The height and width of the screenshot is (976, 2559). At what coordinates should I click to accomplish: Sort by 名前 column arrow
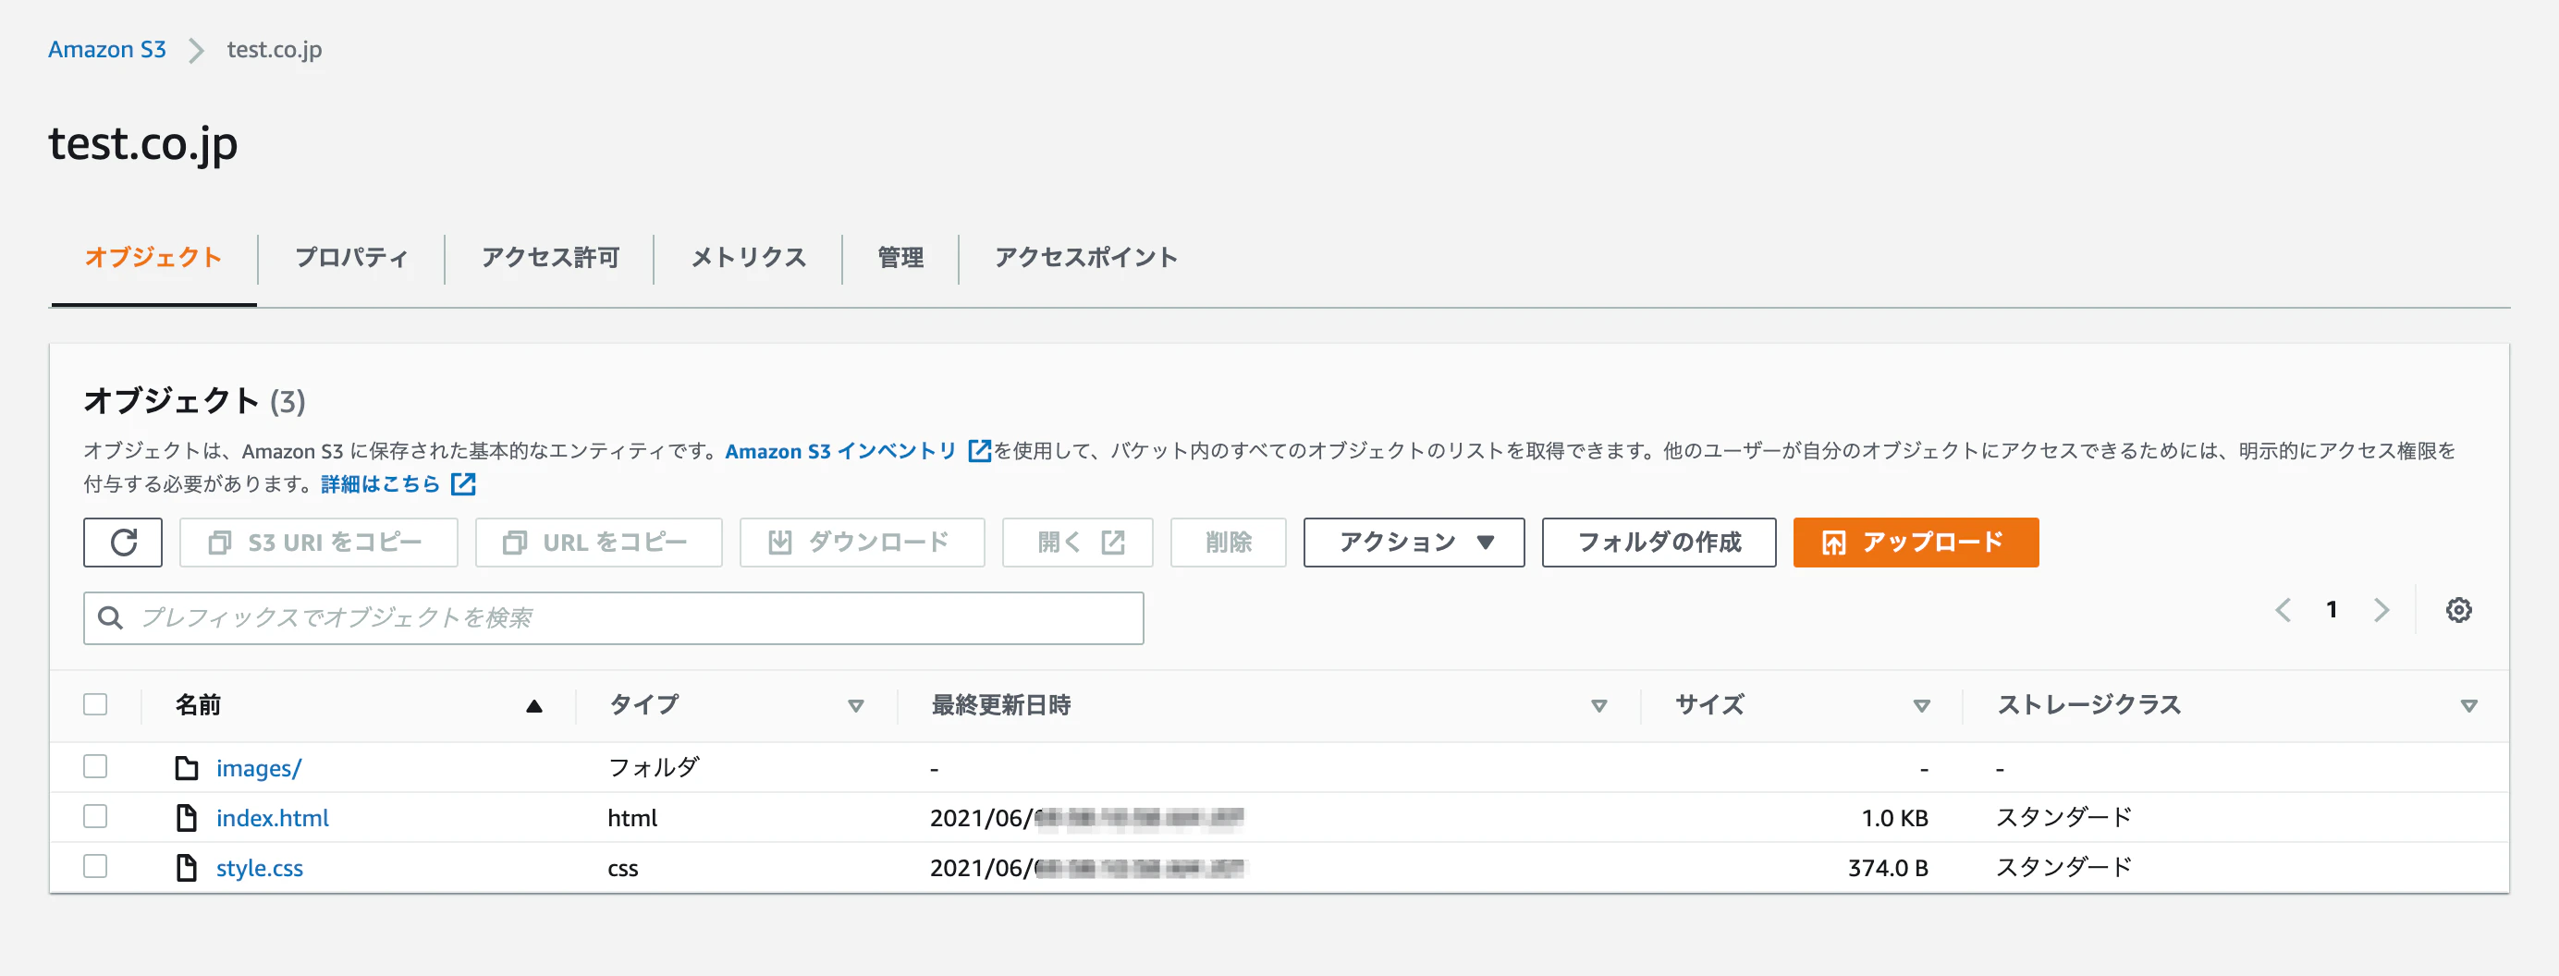tap(534, 706)
